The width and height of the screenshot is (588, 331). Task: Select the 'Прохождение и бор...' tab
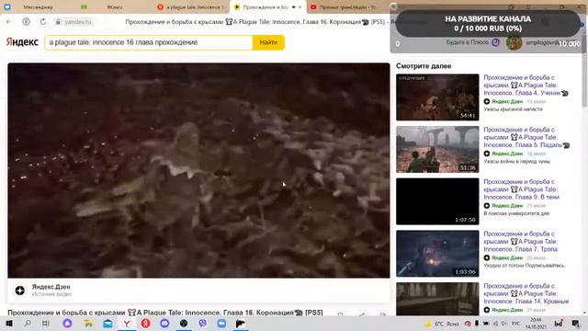point(266,7)
